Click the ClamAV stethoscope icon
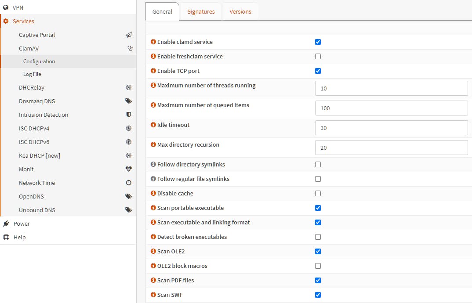472x303 pixels. point(130,48)
